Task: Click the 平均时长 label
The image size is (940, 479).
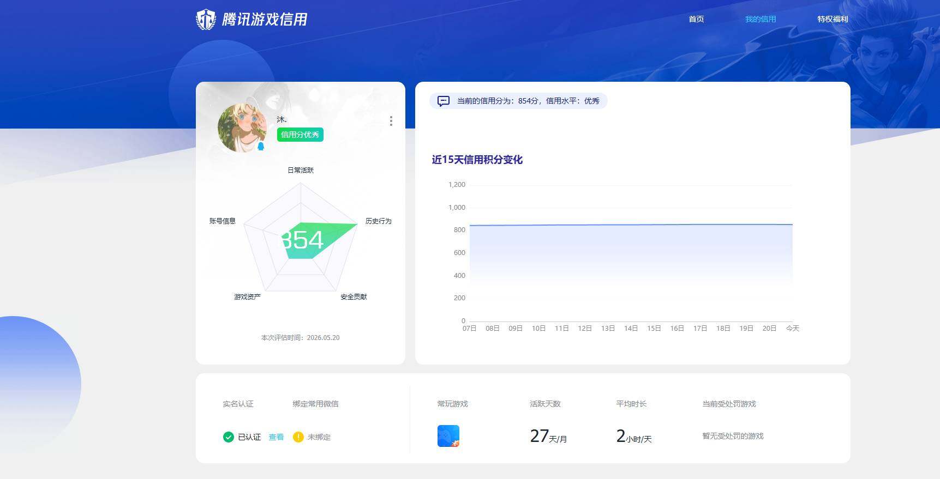Action: 631,404
